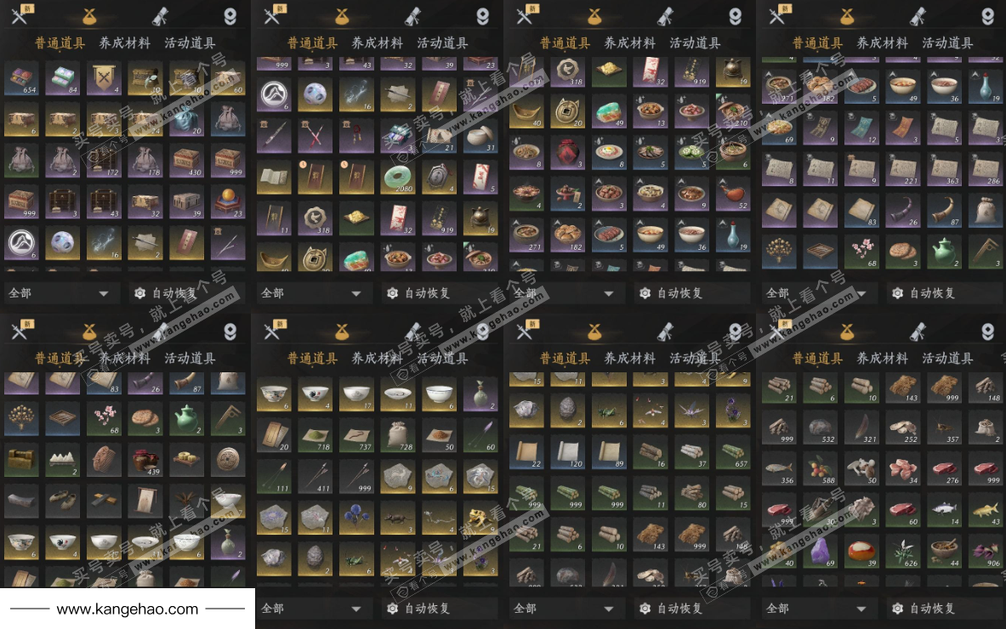
Task: Expand 全部 filter below the 588 berries panel
Action: click(817, 608)
